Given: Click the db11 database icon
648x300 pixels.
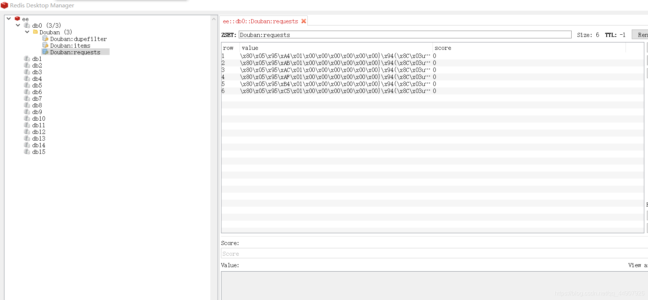Looking at the screenshot, I should pos(27,125).
